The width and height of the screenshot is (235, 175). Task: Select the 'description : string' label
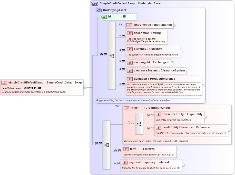147,33
